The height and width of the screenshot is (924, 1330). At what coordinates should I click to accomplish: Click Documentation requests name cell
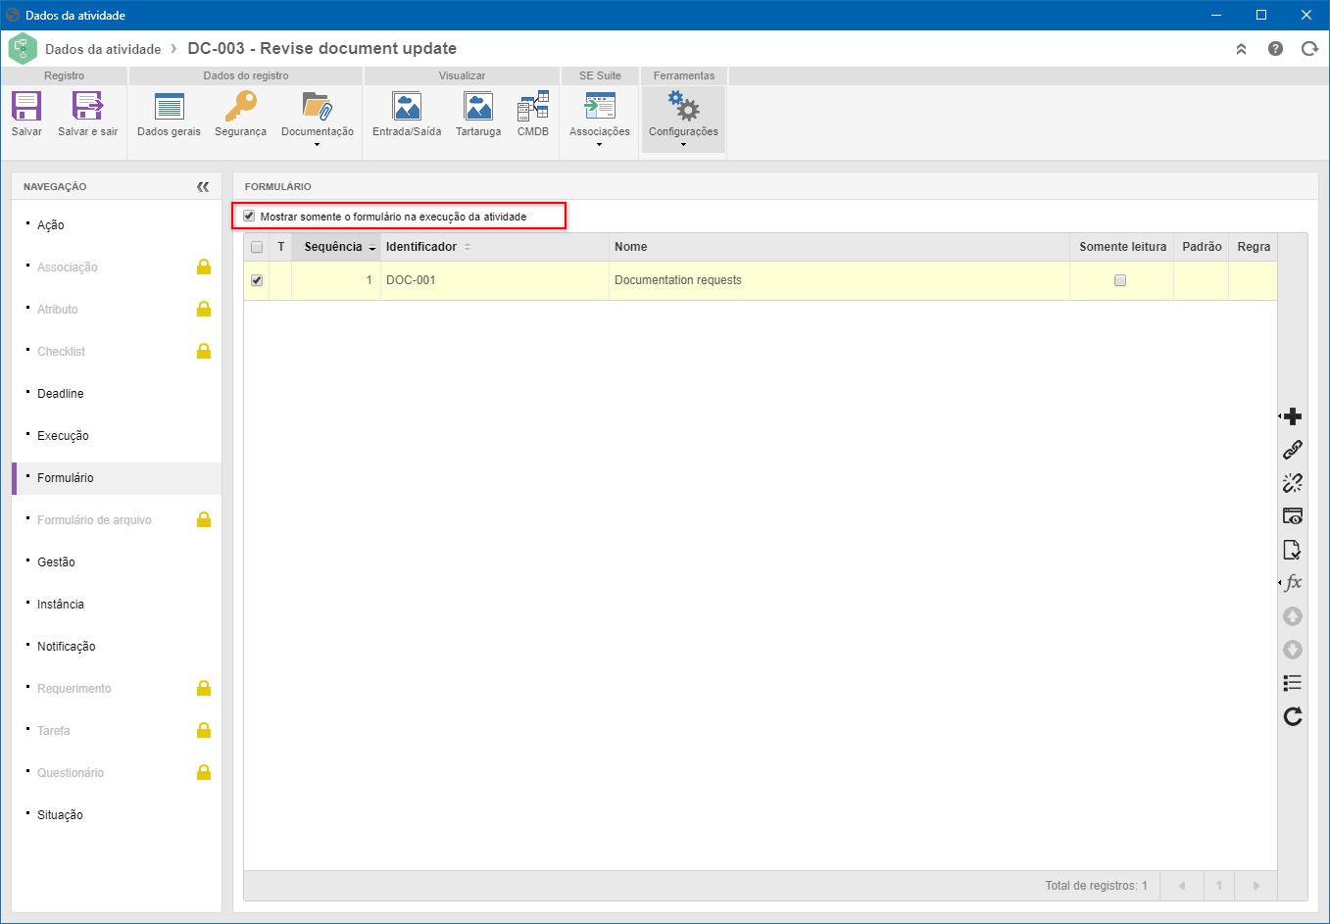839,280
